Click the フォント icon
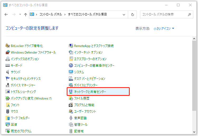Viewport: 198px width, 136px height. pos(8,105)
